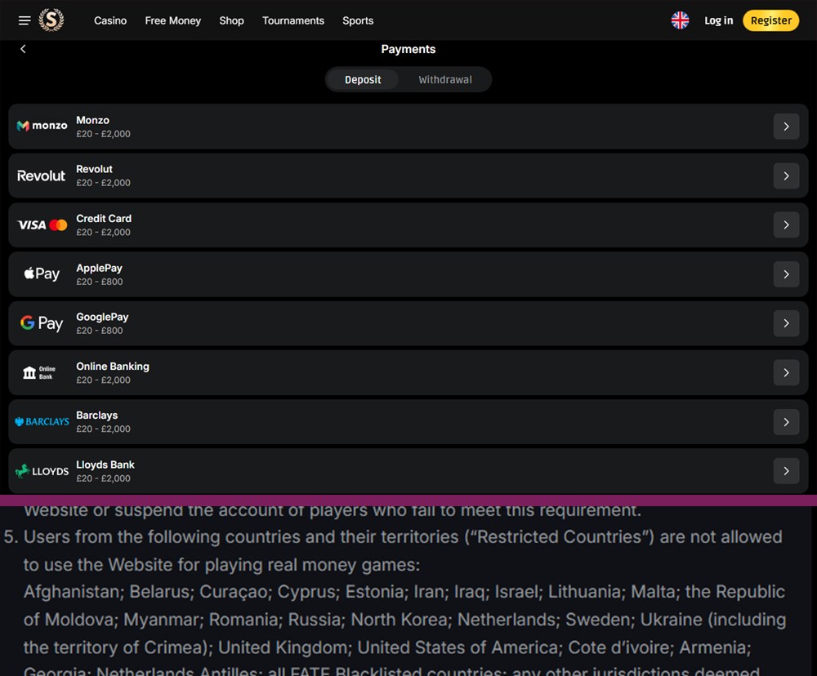Open the Shop menu
The image size is (817, 676).
click(231, 20)
